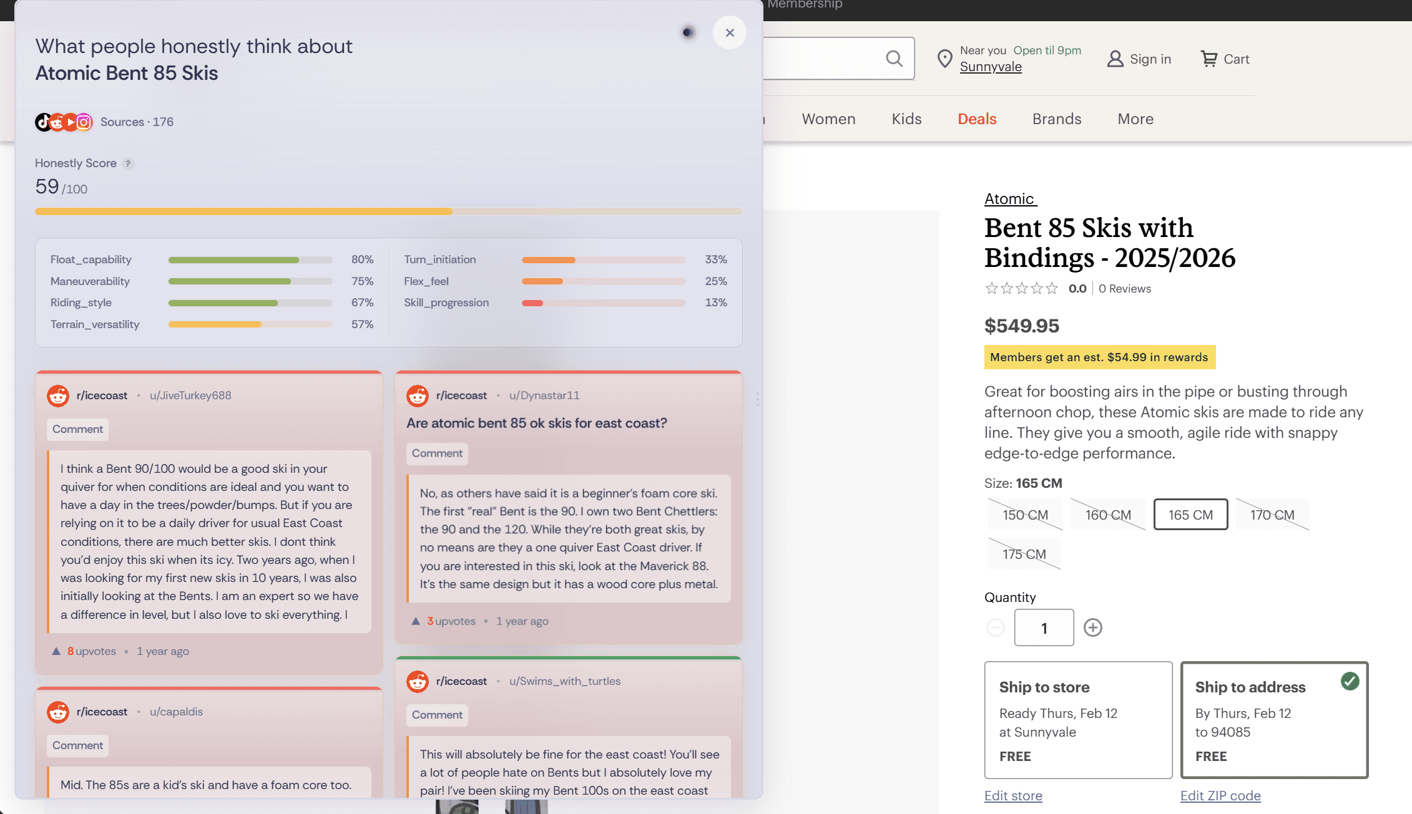The height and width of the screenshot is (814, 1412).
Task: Open the Kids navigation item
Action: [906, 119]
